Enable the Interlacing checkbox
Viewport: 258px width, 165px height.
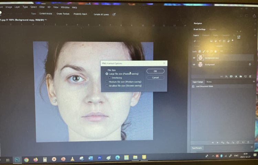[x=110, y=78]
